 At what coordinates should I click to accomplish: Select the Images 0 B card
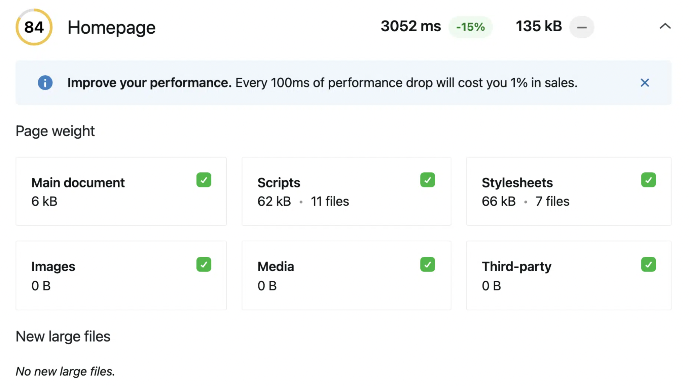coord(121,276)
